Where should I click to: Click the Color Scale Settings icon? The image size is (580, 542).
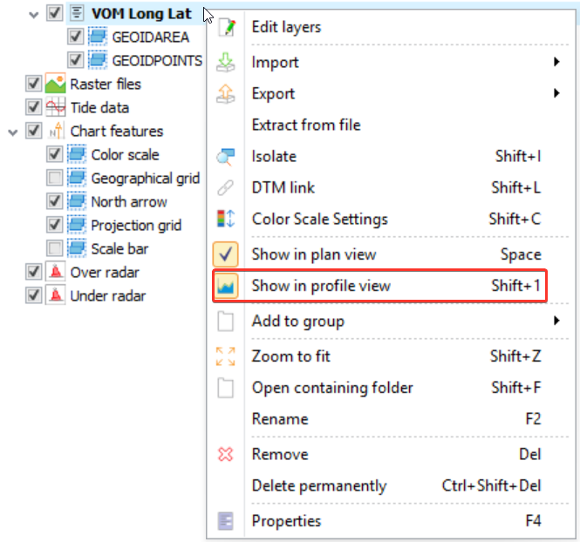tap(225, 219)
